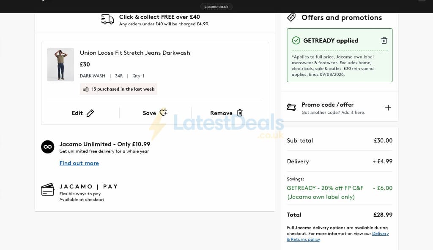Click the 'JACAMO | PAY' heading
The width and height of the screenshot is (433, 250).
click(89, 187)
